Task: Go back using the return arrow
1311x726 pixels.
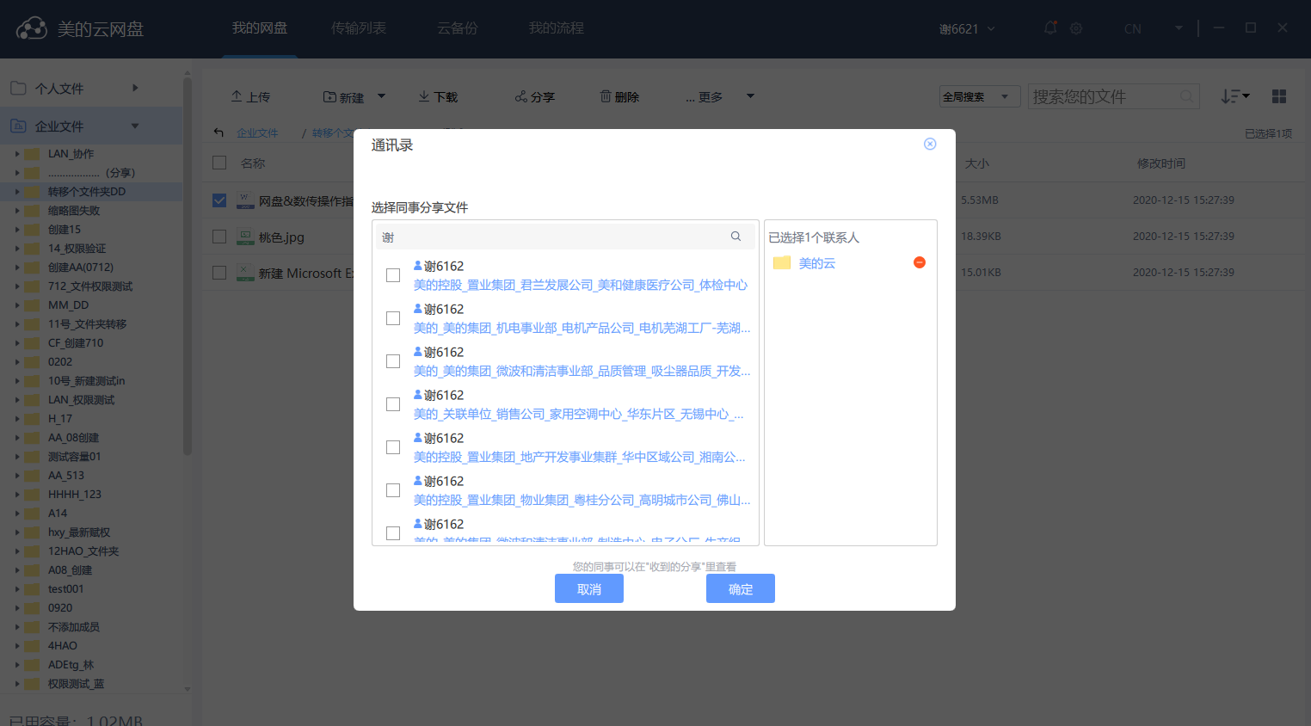Action: pos(218,132)
